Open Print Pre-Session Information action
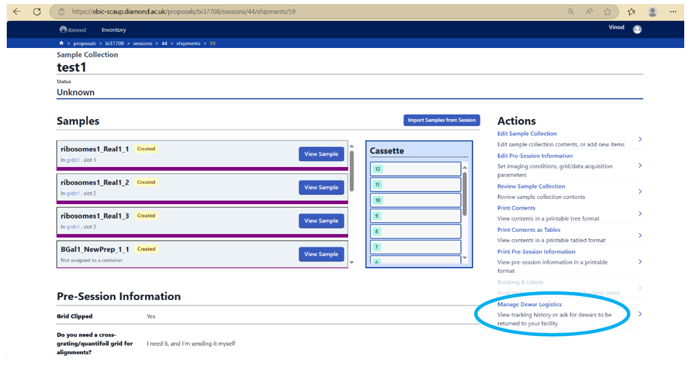The height and width of the screenshot is (365, 691). pyautogui.click(x=537, y=251)
